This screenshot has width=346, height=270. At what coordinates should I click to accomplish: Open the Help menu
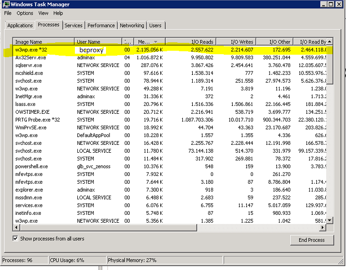58,13
